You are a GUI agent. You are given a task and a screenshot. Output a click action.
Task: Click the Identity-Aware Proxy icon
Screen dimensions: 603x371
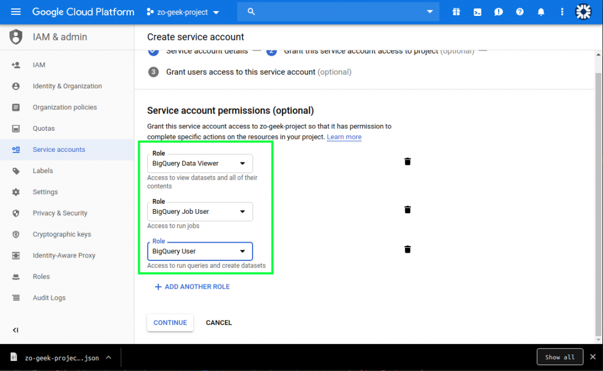coord(16,255)
